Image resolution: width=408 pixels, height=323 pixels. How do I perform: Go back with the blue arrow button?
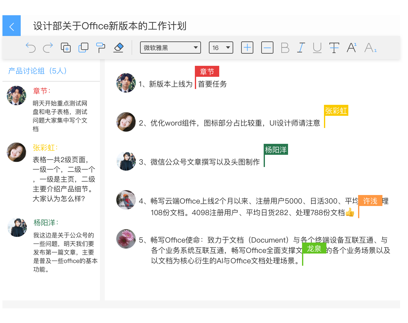pyautogui.click(x=12, y=26)
